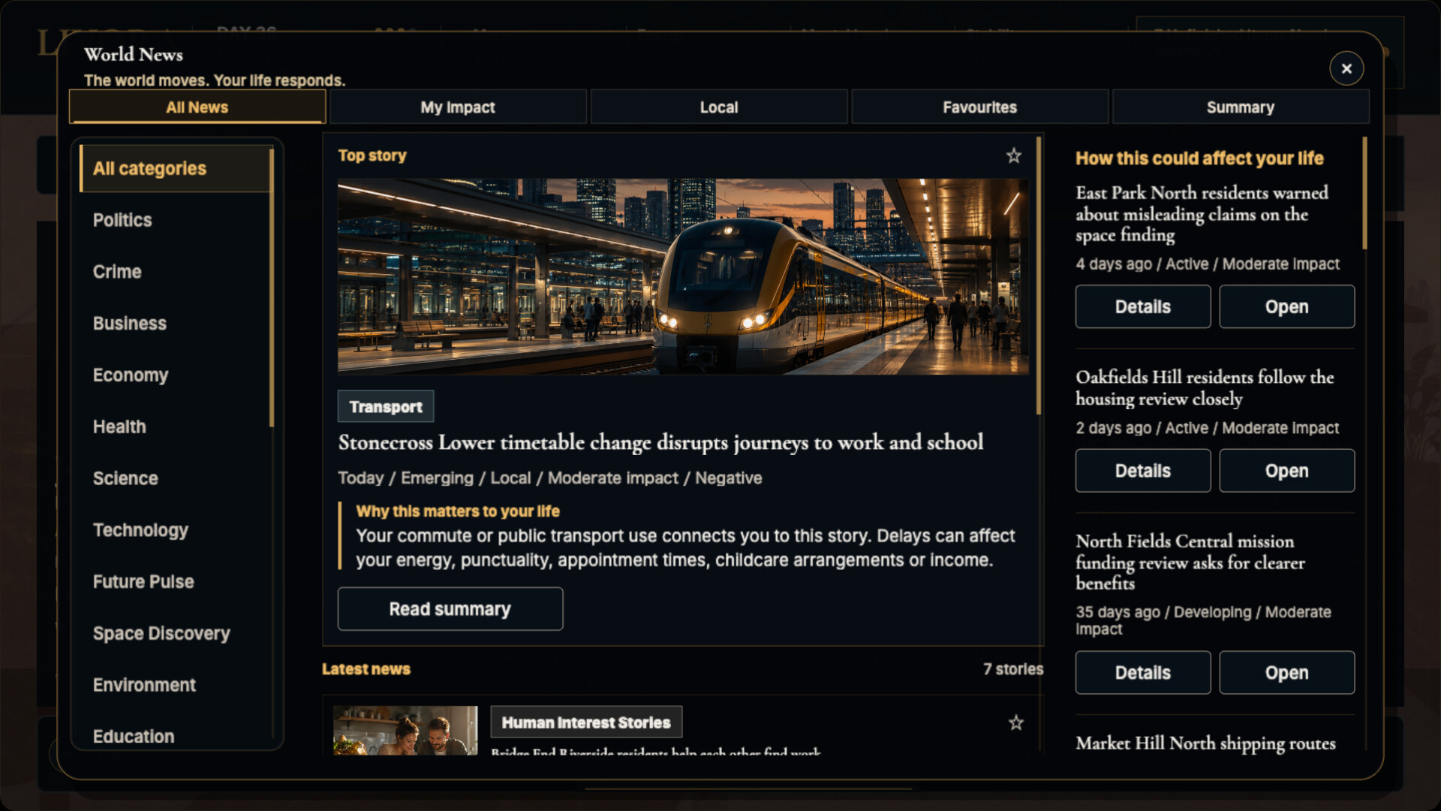The height and width of the screenshot is (811, 1441).
Task: Show Future Pulse stories
Action: point(175,582)
